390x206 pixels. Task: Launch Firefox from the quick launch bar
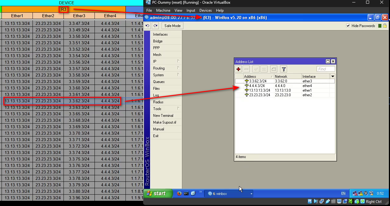(x=179, y=193)
